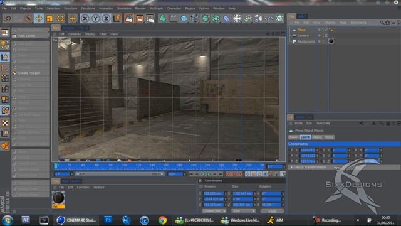401x226 pixels.
Task: Switch to the Coord. attributes tab
Action: [305, 137]
